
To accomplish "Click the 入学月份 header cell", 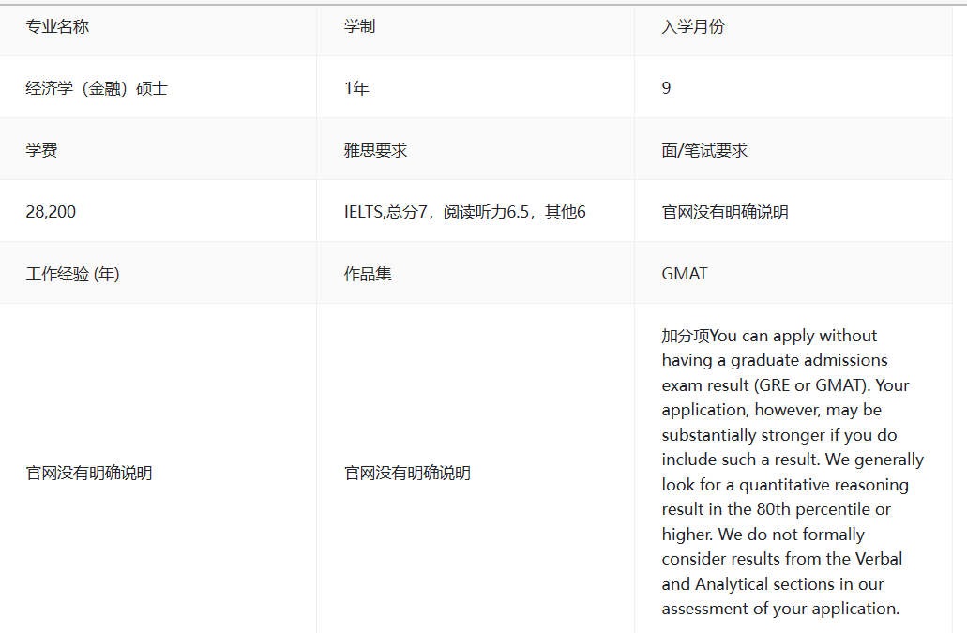I will [x=692, y=26].
